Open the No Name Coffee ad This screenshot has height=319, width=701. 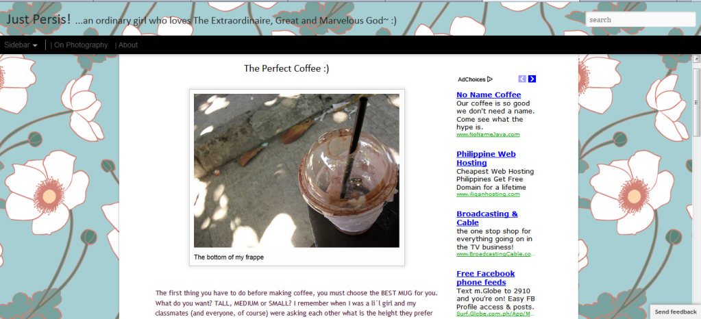coord(489,94)
